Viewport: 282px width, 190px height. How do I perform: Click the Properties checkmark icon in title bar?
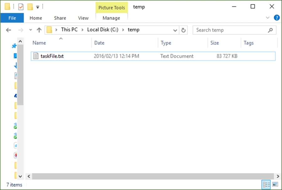pyautogui.click(x=21, y=7)
